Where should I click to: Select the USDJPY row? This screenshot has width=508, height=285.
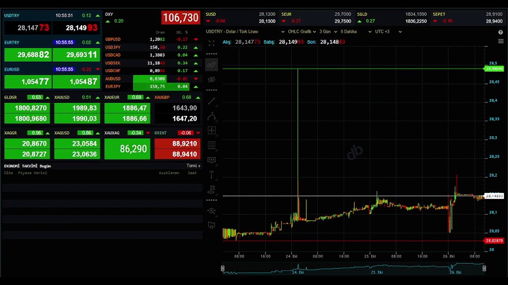pos(152,47)
